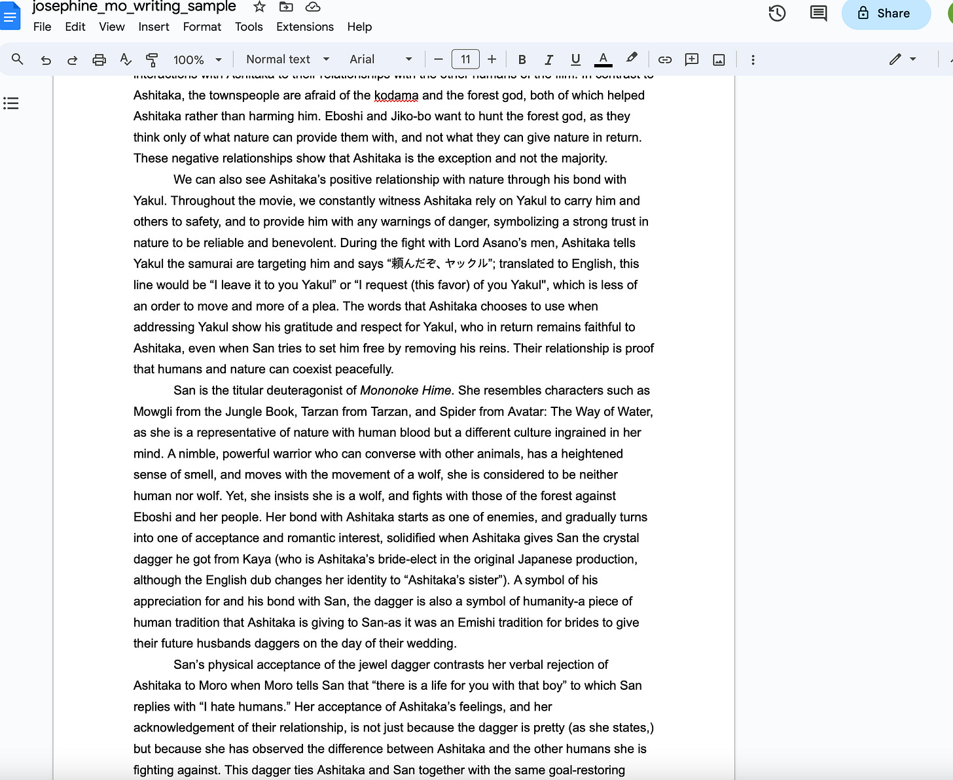Viewport: 953px width, 780px height.
Task: Click the Move to folder icon
Action: (x=286, y=7)
